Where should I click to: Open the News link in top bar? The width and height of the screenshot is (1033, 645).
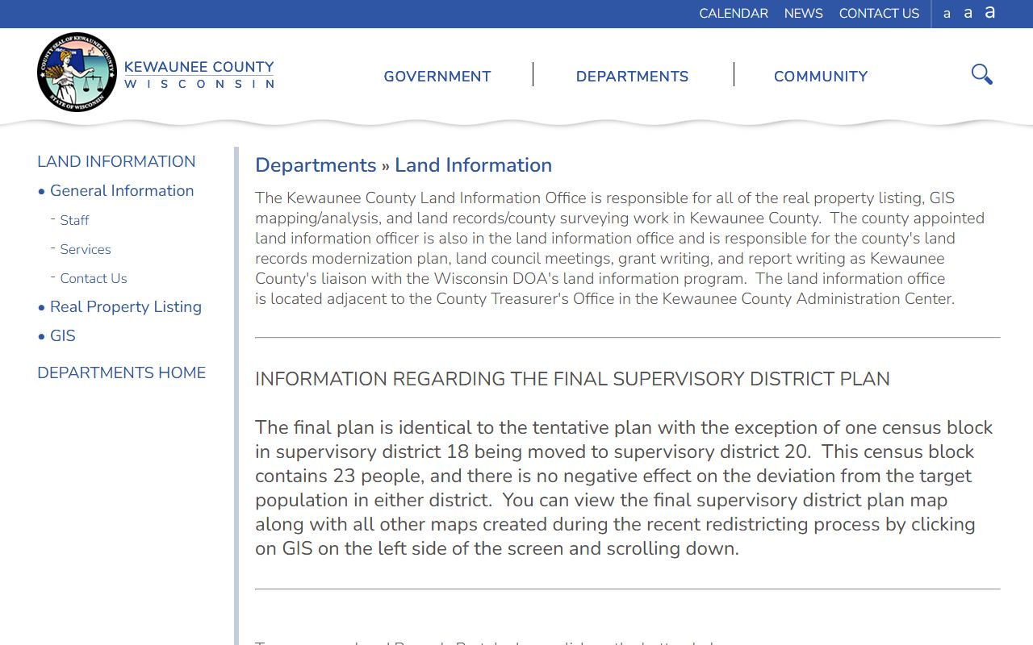[803, 14]
